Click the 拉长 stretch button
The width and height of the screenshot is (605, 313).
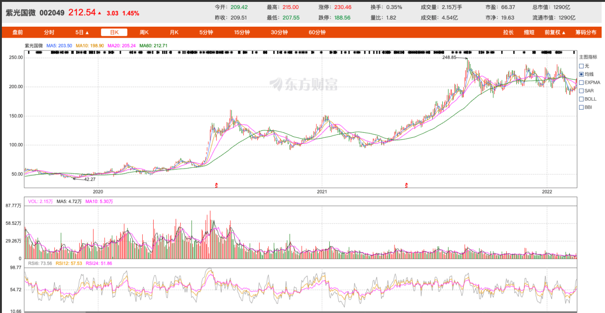pos(508,32)
